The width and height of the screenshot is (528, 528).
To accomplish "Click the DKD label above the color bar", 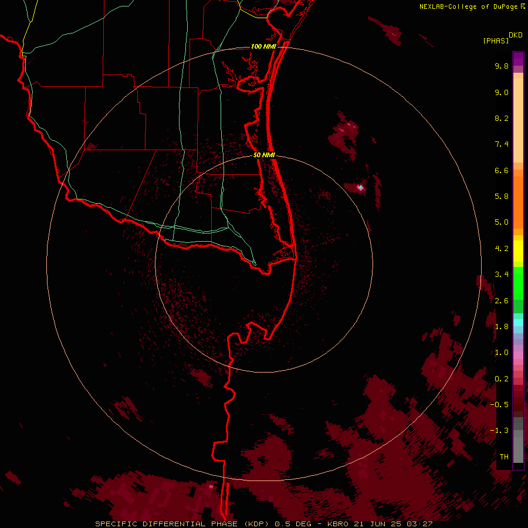I will point(516,35).
